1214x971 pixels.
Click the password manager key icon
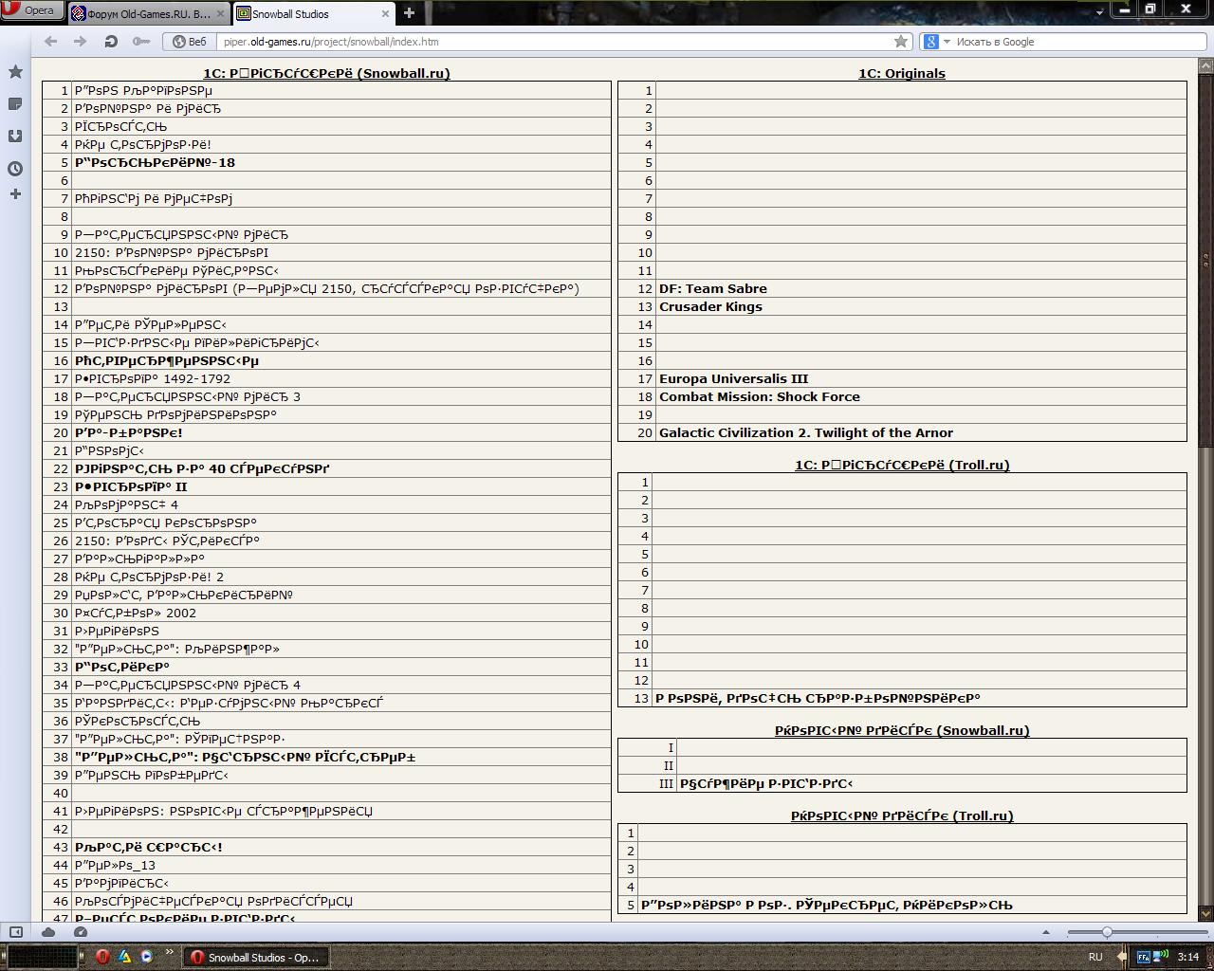(x=141, y=42)
